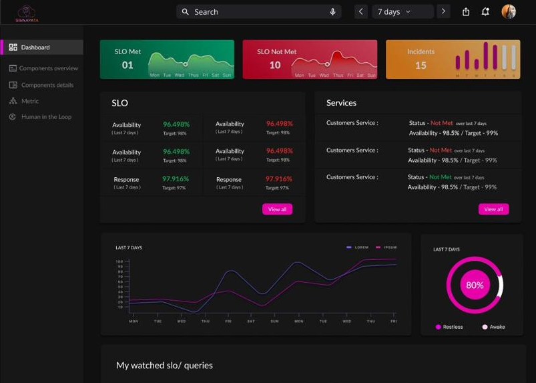Open the 7 days range dropdown
This screenshot has height=383, width=536.
point(403,11)
